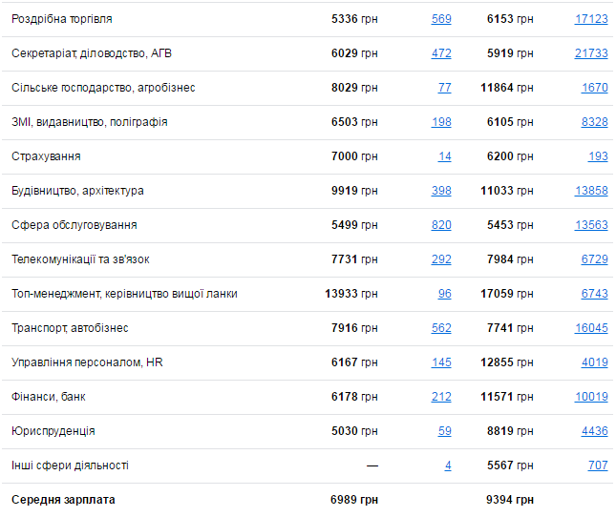616x517 pixels.
Task: Click the 21733 link in Секретаріат row
Action: [591, 53]
